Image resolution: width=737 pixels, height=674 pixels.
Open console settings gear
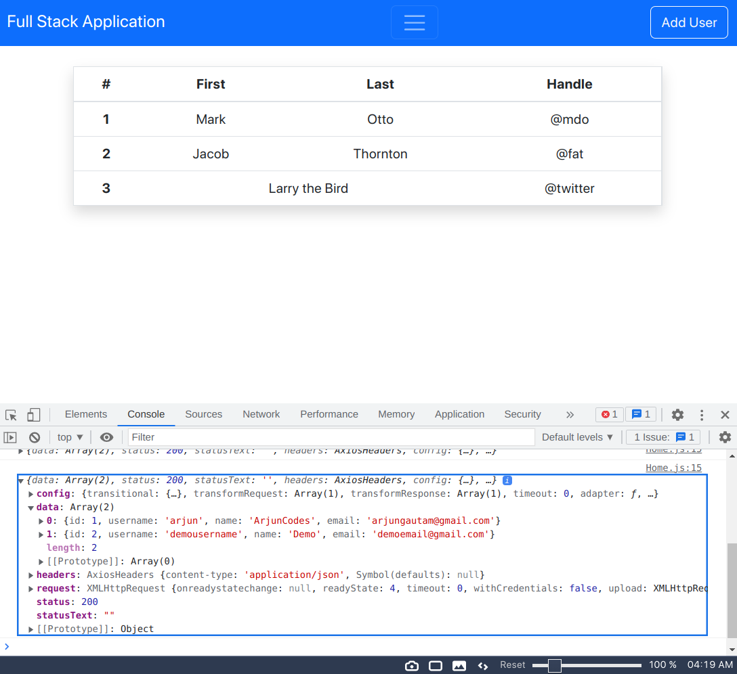click(725, 437)
